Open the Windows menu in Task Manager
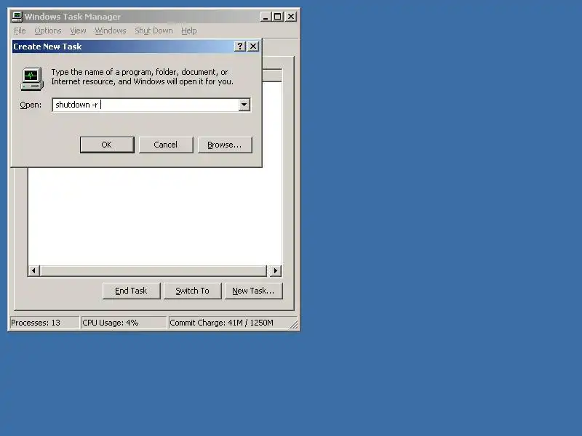 (x=111, y=31)
